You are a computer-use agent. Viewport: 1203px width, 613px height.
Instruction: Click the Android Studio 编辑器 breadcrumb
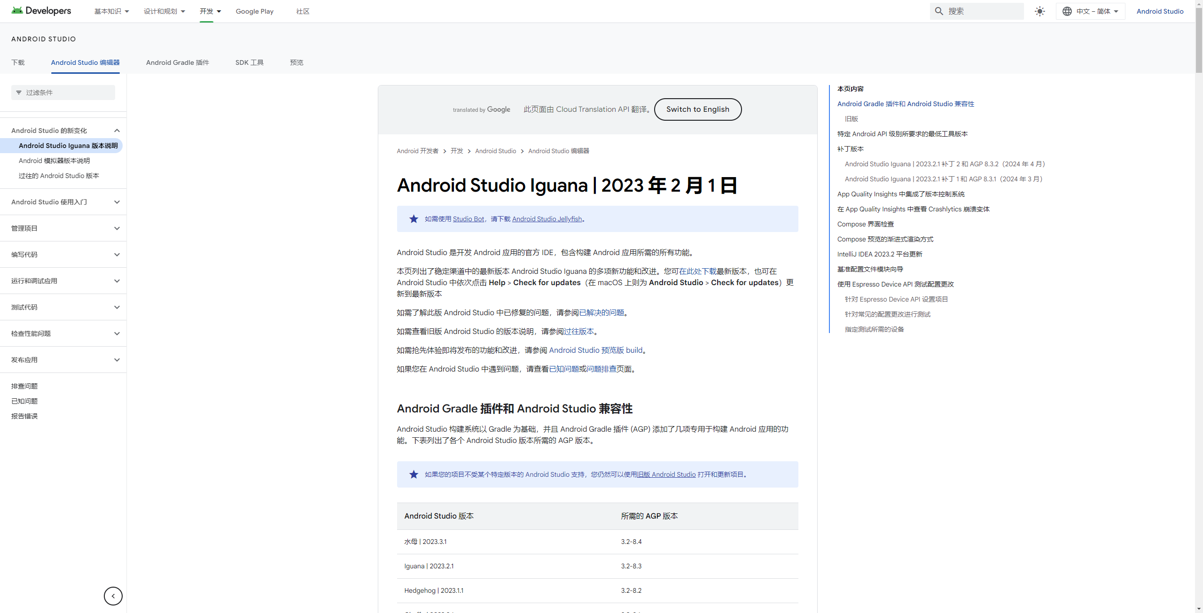(558, 151)
